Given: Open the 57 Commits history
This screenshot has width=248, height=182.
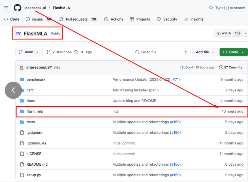Looking at the screenshot, I should (230, 67).
